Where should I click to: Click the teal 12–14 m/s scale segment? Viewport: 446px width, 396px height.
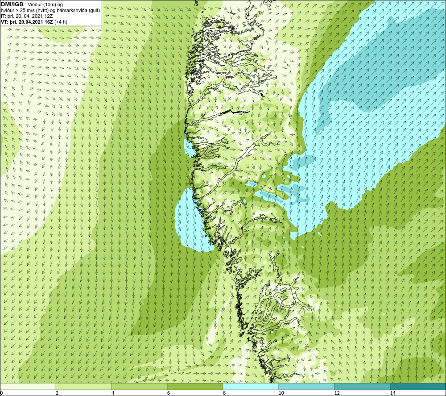pos(362,386)
